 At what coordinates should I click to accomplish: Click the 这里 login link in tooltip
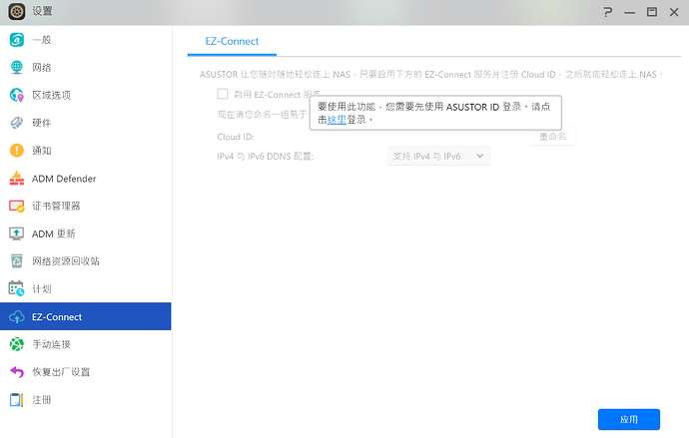click(337, 119)
